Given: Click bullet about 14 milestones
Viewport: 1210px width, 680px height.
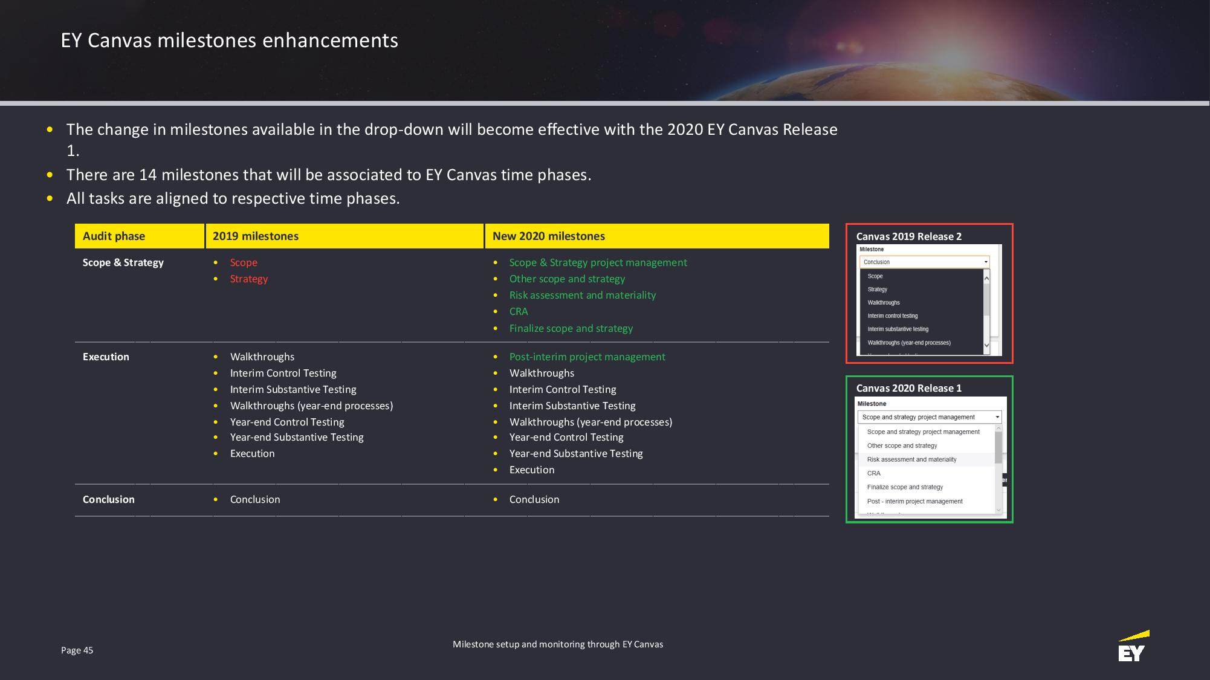Looking at the screenshot, I should (x=328, y=175).
